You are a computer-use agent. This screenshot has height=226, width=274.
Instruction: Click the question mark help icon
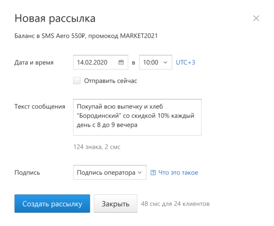[153, 173]
